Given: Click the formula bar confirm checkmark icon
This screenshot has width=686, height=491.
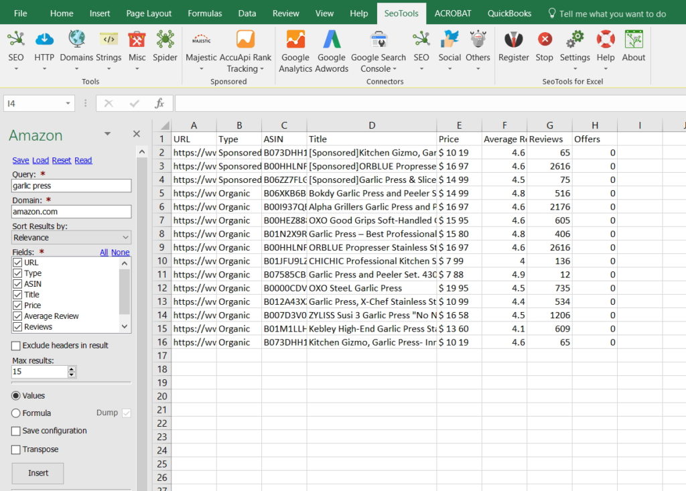Looking at the screenshot, I should pos(134,103).
